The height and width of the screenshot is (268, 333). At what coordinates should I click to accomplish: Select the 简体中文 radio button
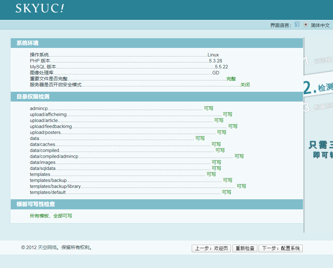[x=306, y=25]
